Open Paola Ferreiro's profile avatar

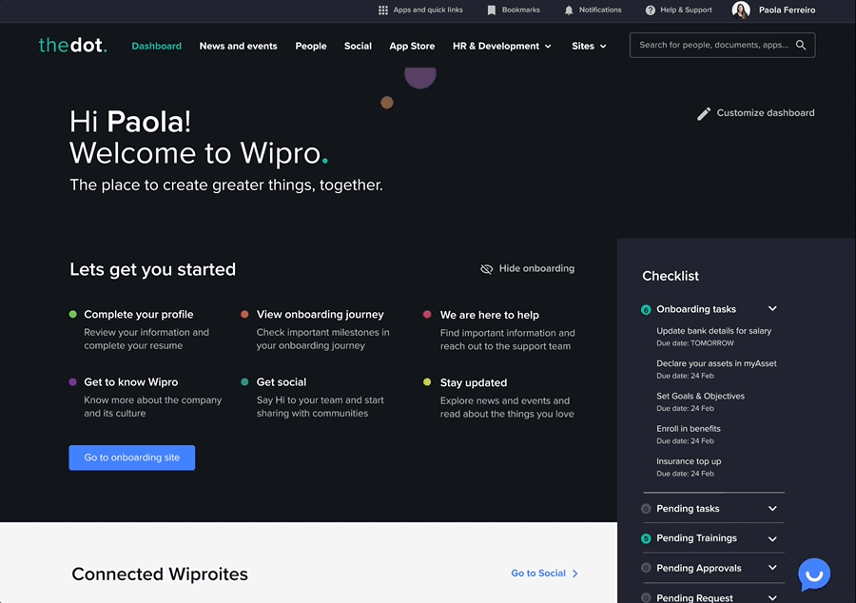click(741, 10)
